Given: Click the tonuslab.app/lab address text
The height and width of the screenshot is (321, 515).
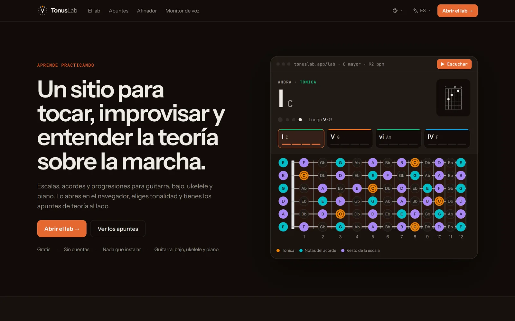Looking at the screenshot, I should 314,64.
